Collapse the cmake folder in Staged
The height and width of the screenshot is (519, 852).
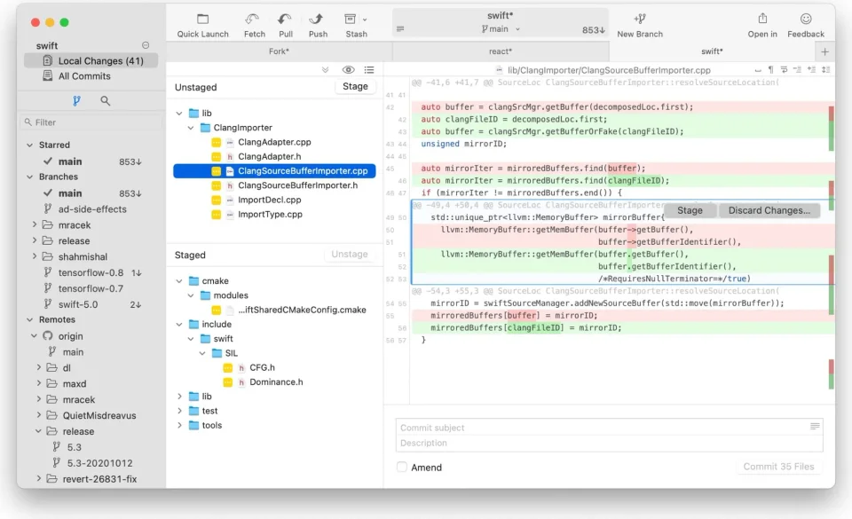(x=179, y=281)
